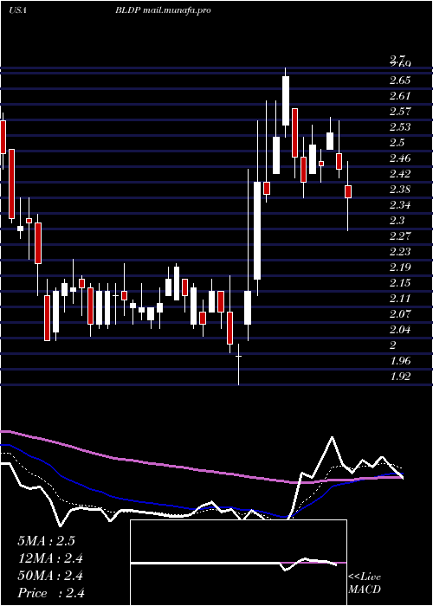Click the 5MA : 2.5 readout
The width and height of the screenshot is (433, 606).
click(47, 541)
